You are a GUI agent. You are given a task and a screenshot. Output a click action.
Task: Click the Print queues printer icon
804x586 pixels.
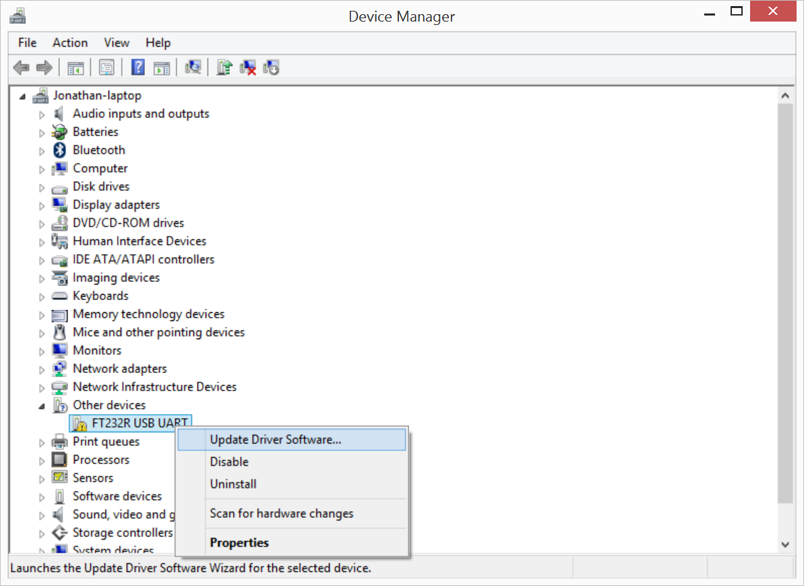(59, 441)
